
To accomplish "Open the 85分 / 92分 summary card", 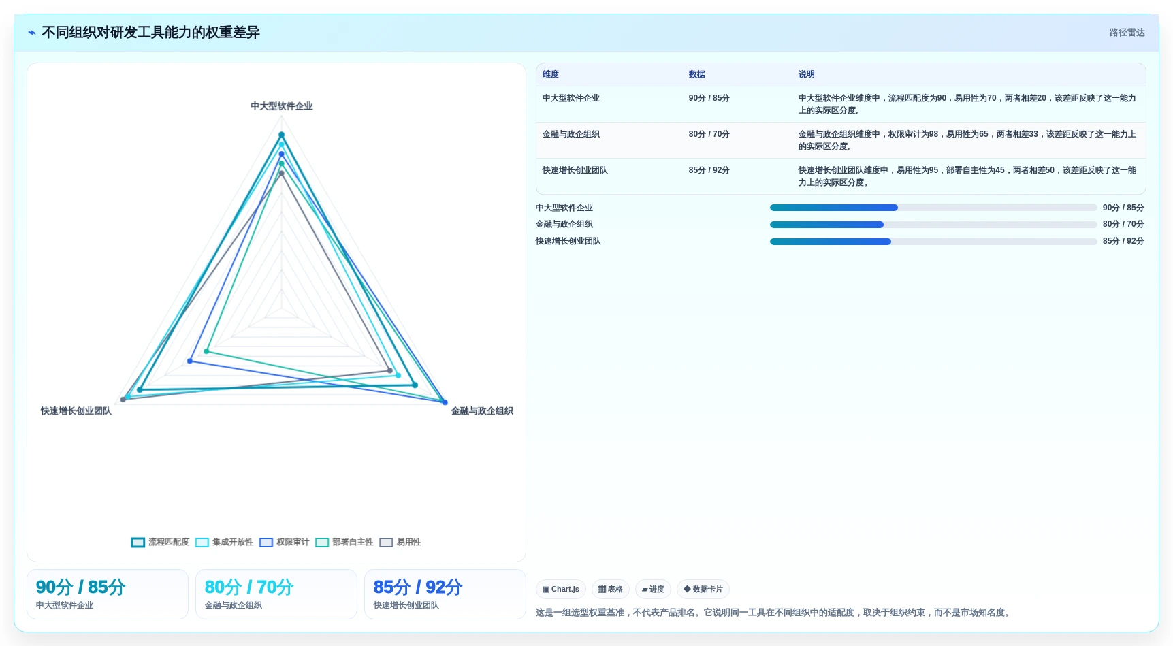I will [x=445, y=594].
